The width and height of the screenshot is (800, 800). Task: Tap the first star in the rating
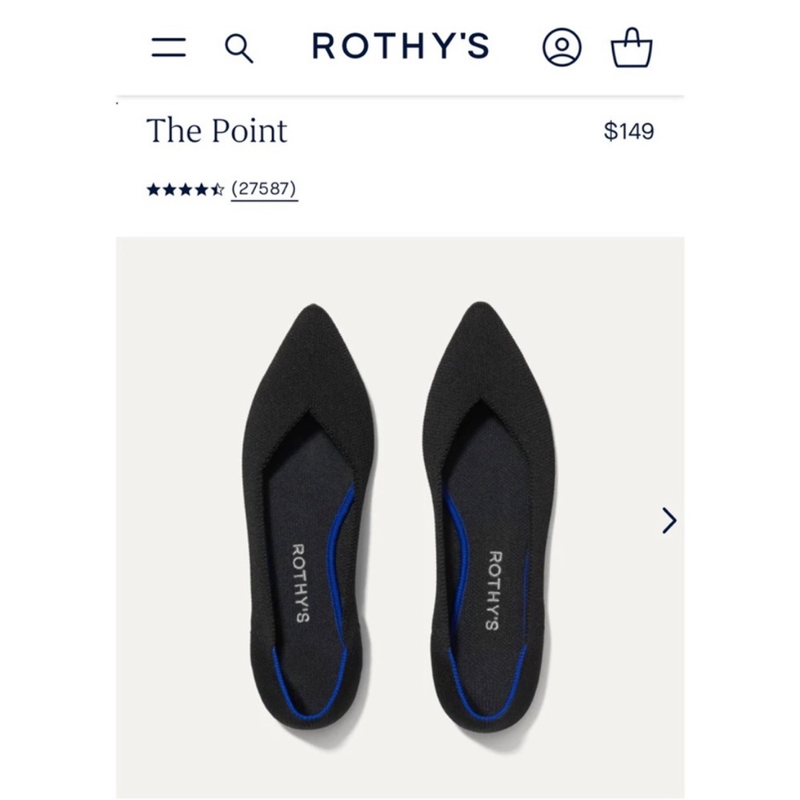coord(152,190)
